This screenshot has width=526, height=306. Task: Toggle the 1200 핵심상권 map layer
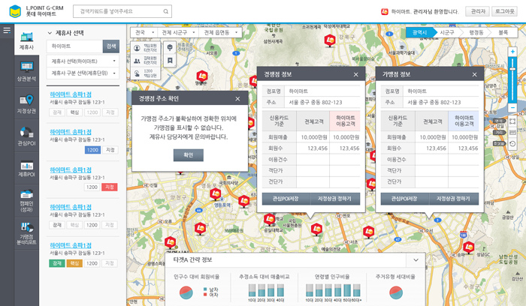(x=145, y=73)
